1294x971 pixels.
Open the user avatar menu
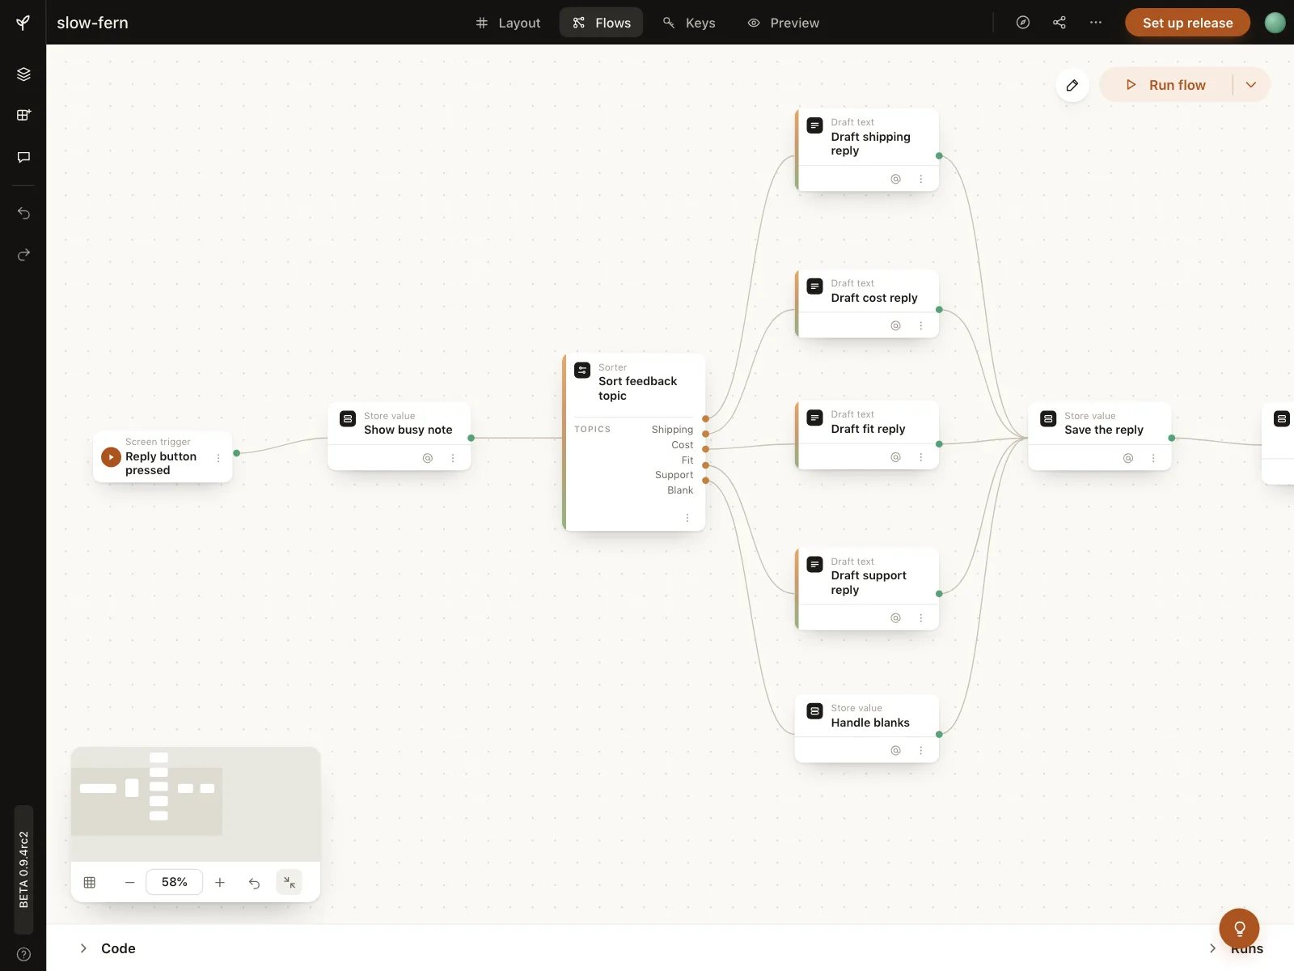click(1275, 23)
